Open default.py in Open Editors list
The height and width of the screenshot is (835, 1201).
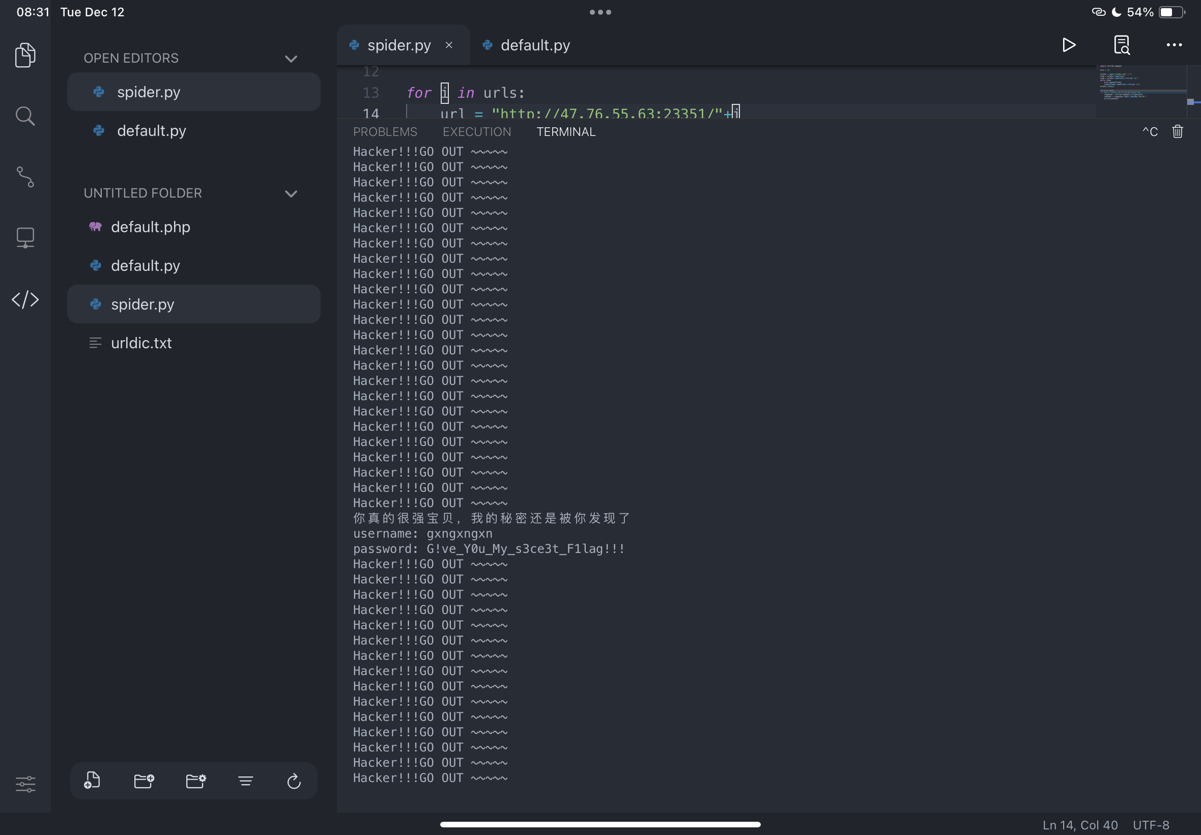(x=193, y=131)
